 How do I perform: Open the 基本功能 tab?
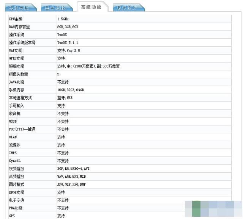click(x=55, y=8)
